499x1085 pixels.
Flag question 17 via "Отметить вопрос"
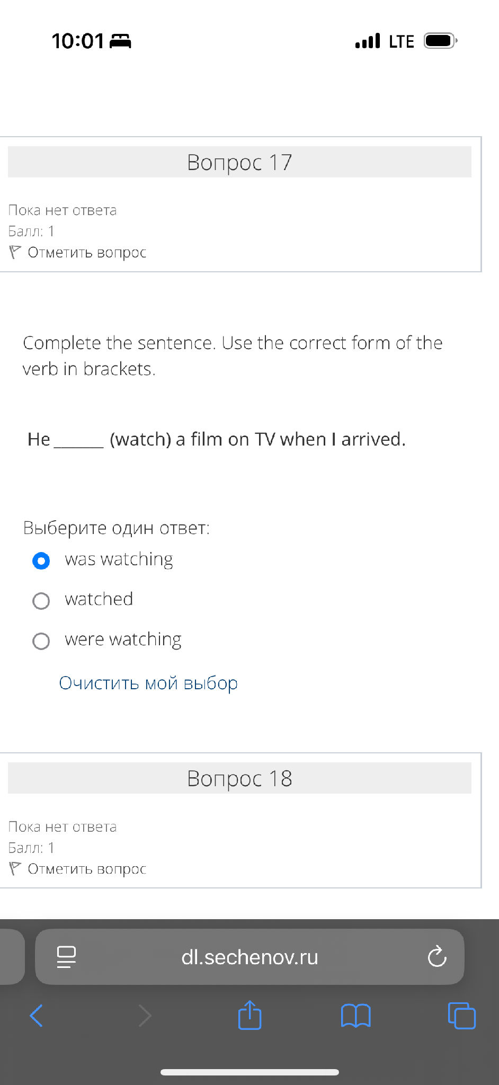coord(87,252)
